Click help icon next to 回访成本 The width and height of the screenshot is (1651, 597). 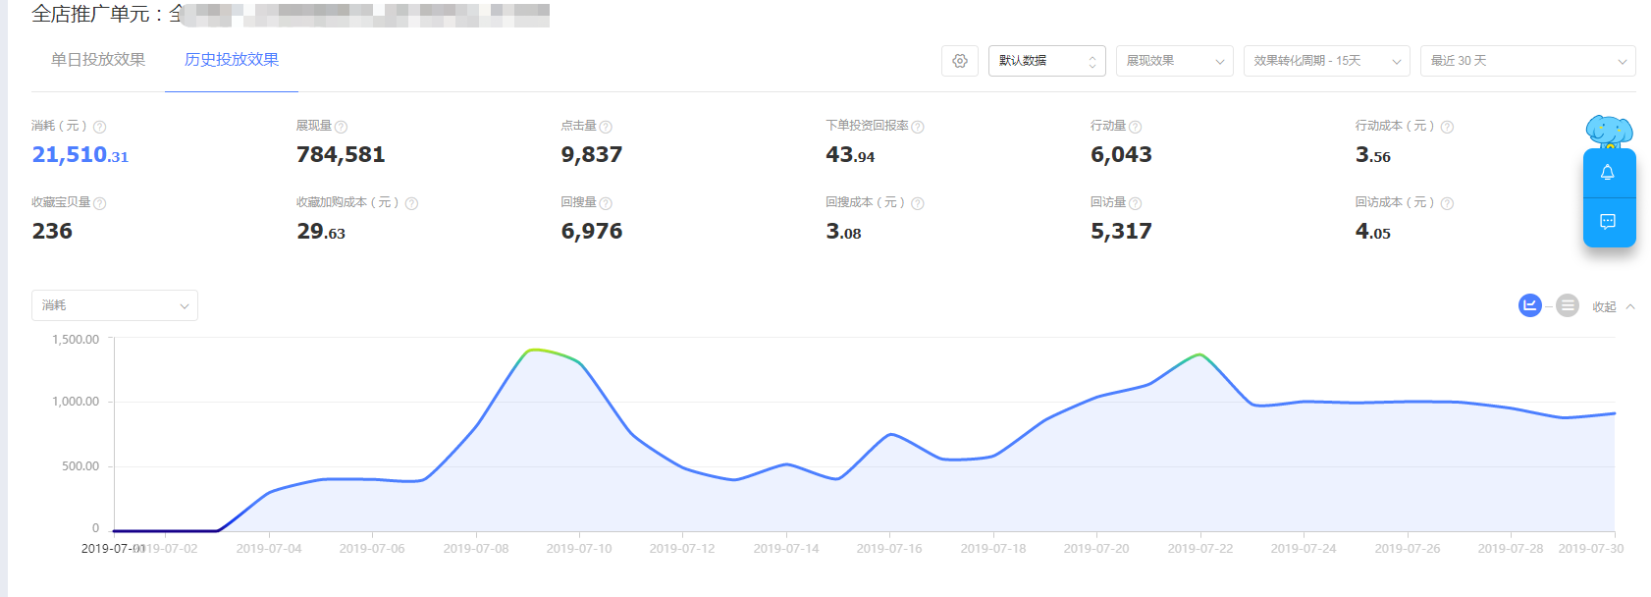(1447, 203)
